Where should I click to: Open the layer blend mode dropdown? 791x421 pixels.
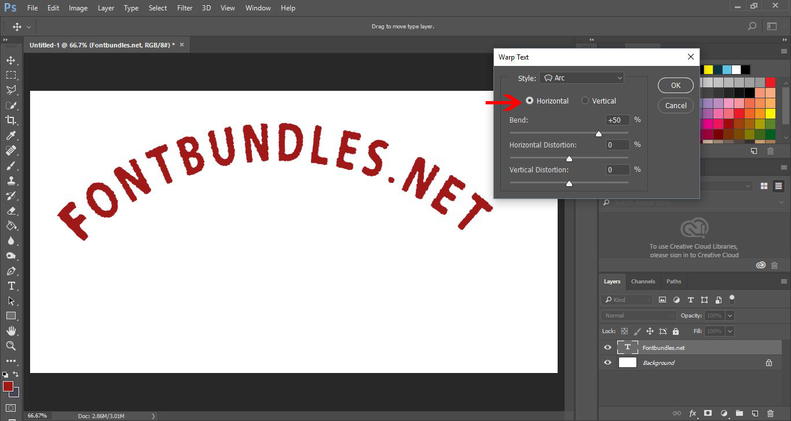coord(638,315)
